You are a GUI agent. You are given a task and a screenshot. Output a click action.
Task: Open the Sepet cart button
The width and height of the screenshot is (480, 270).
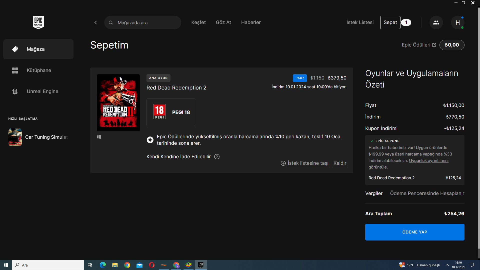coord(390,22)
